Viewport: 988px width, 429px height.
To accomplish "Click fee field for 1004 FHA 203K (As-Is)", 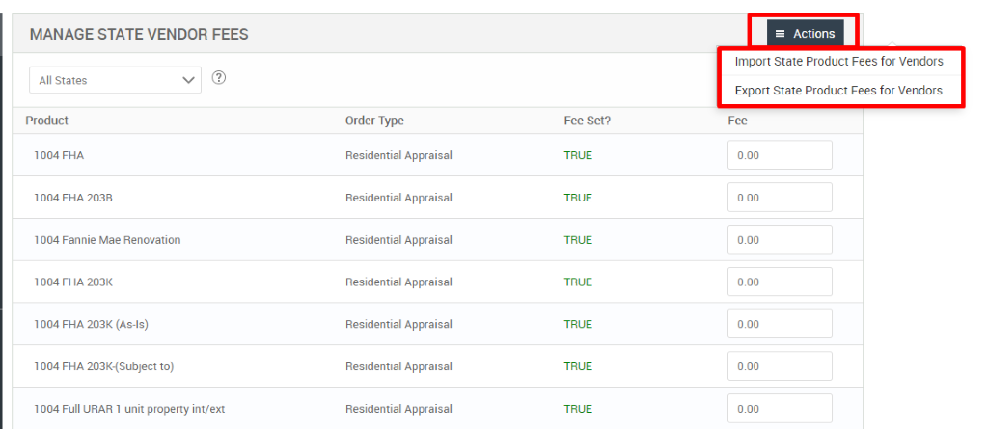I will click(x=780, y=324).
